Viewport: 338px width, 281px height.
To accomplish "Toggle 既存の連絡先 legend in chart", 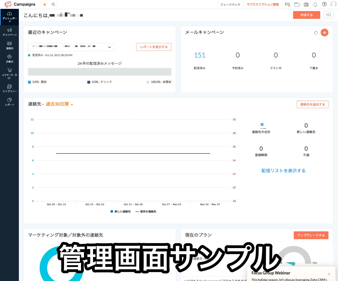I will [x=146, y=212].
